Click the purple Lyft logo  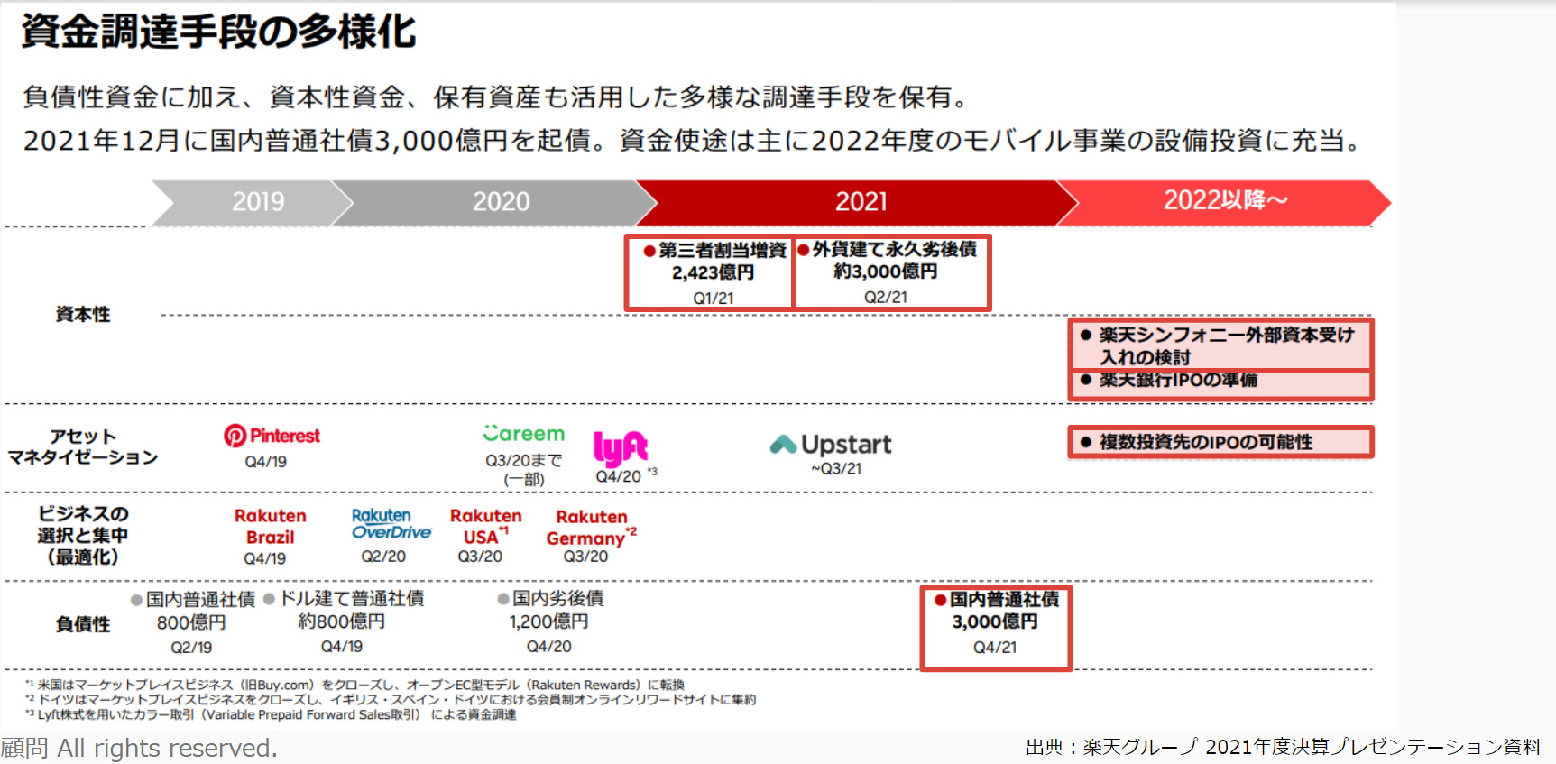(620, 447)
